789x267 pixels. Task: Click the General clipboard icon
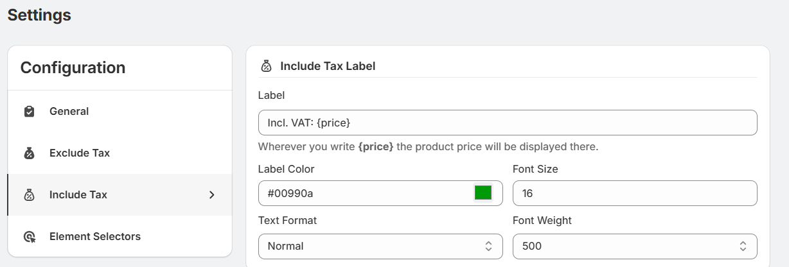(x=29, y=112)
